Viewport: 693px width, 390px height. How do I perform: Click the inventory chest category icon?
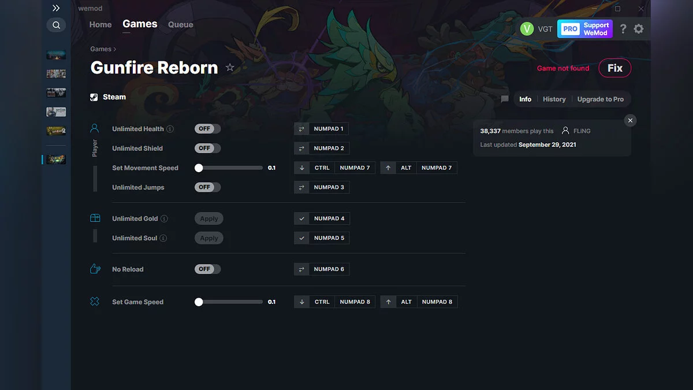95,218
